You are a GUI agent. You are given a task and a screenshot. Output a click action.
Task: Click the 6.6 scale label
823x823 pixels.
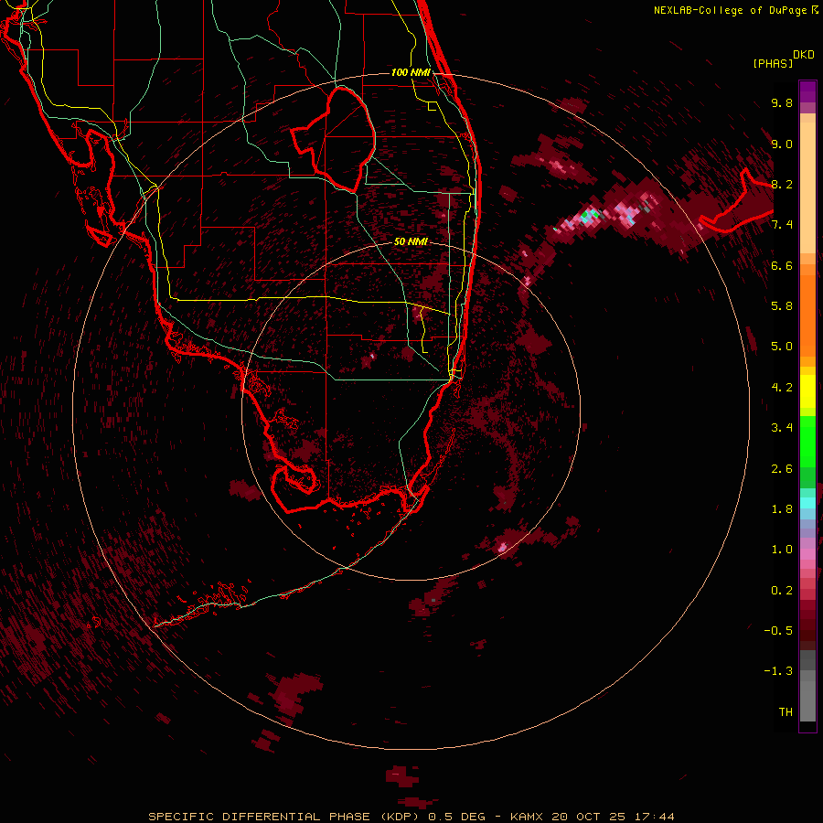[x=782, y=265]
